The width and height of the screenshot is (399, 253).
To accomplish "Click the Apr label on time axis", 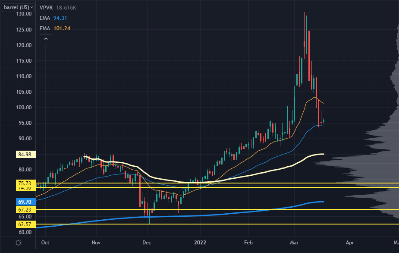I will click(x=350, y=243).
